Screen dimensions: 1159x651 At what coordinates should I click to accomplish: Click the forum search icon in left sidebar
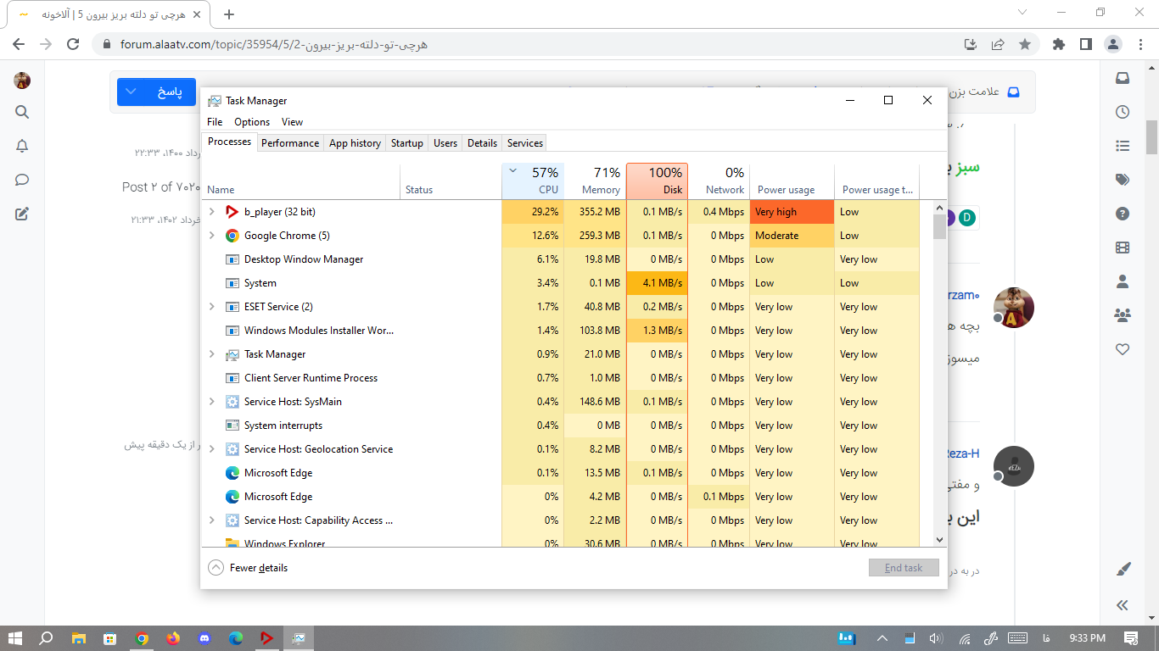tap(22, 112)
